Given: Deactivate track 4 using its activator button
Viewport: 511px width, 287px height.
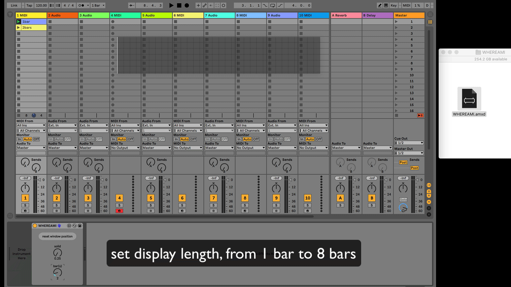Looking at the screenshot, I should click(x=119, y=198).
